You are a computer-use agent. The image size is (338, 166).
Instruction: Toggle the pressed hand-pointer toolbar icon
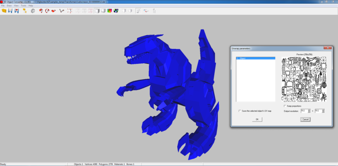tap(138, 11)
